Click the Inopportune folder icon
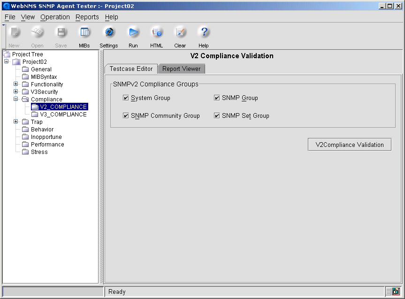The width and height of the screenshot is (405, 299). [x=25, y=137]
